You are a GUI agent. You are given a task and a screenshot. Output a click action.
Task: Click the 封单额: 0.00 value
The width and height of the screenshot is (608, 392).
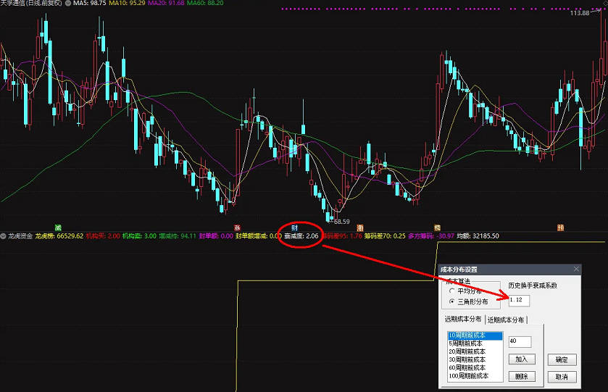pyautogui.click(x=216, y=235)
